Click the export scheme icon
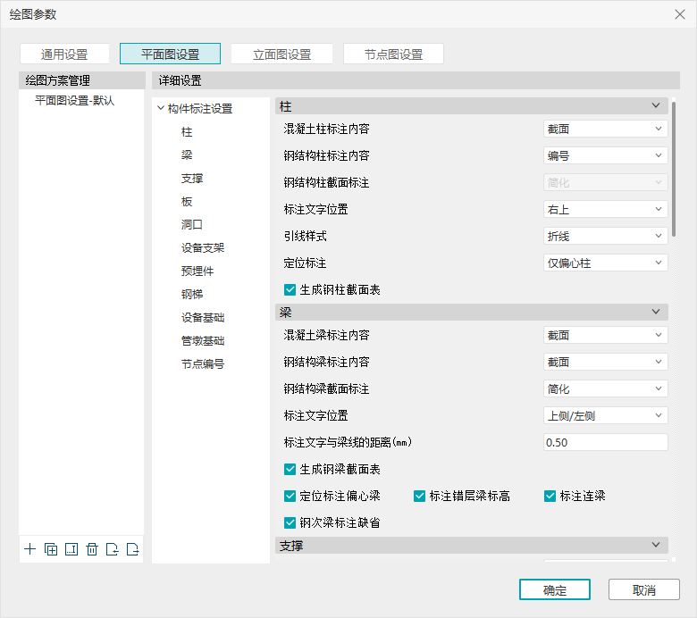 pyautogui.click(x=133, y=549)
